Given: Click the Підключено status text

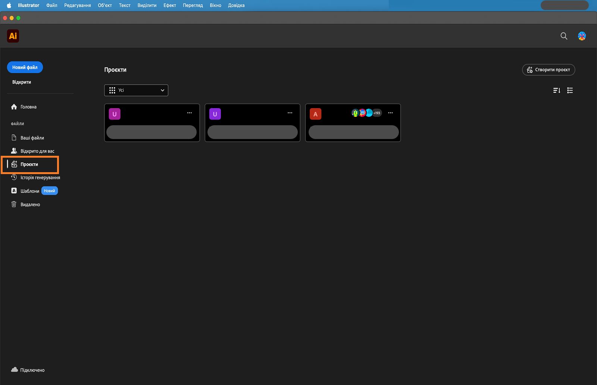Looking at the screenshot, I should pos(32,370).
